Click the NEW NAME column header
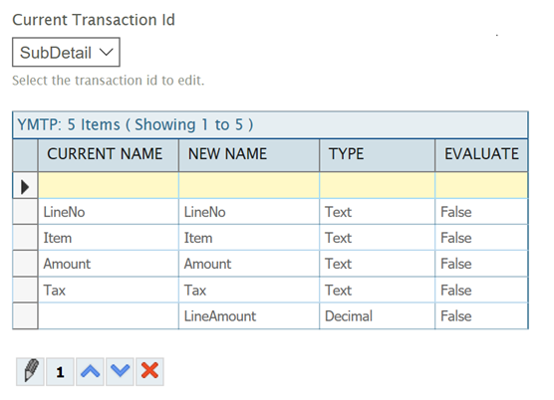554x400 pixels. (x=249, y=155)
